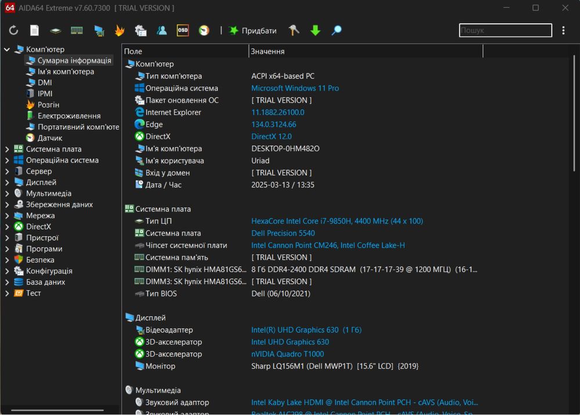
Task: Click the CPU chip toolbar icon
Action: (56, 31)
